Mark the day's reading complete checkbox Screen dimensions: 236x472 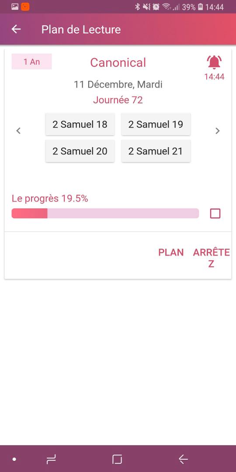215,213
